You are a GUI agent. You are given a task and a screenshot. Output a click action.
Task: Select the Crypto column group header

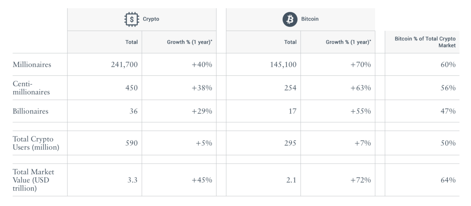pos(151,19)
